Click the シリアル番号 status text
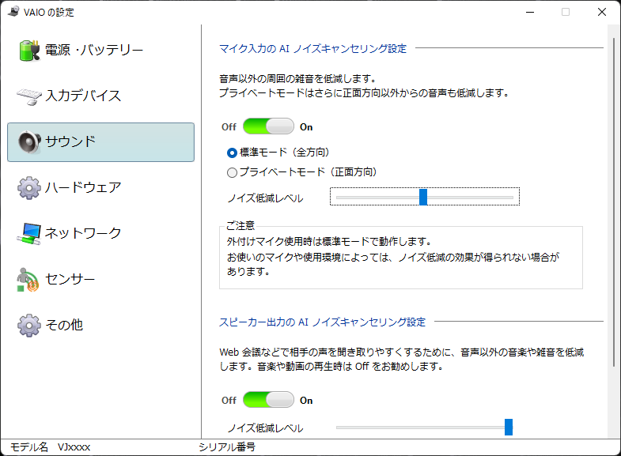 click(227, 447)
